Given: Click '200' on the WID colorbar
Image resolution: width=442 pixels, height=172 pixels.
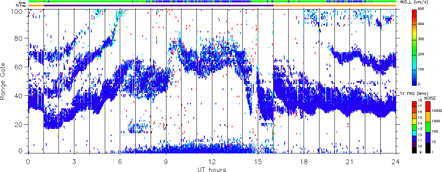Looking at the screenshot, I should tap(422, 55).
